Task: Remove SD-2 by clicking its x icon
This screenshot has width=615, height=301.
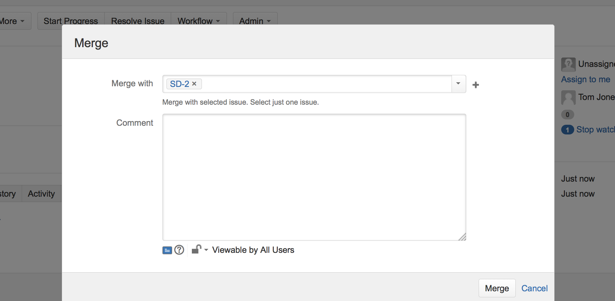Action: 194,84
